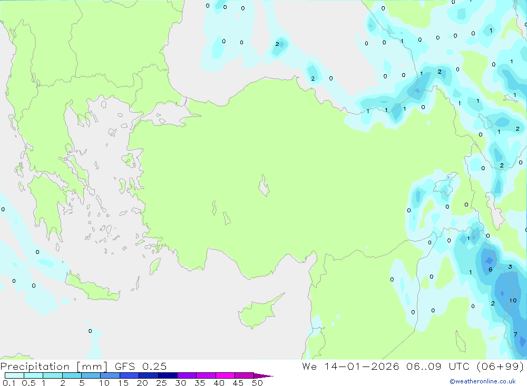
Task: Click the '7' precipitation value on map
Action: pos(515,334)
